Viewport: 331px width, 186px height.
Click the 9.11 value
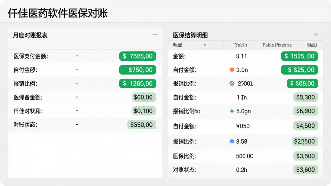(x=241, y=56)
